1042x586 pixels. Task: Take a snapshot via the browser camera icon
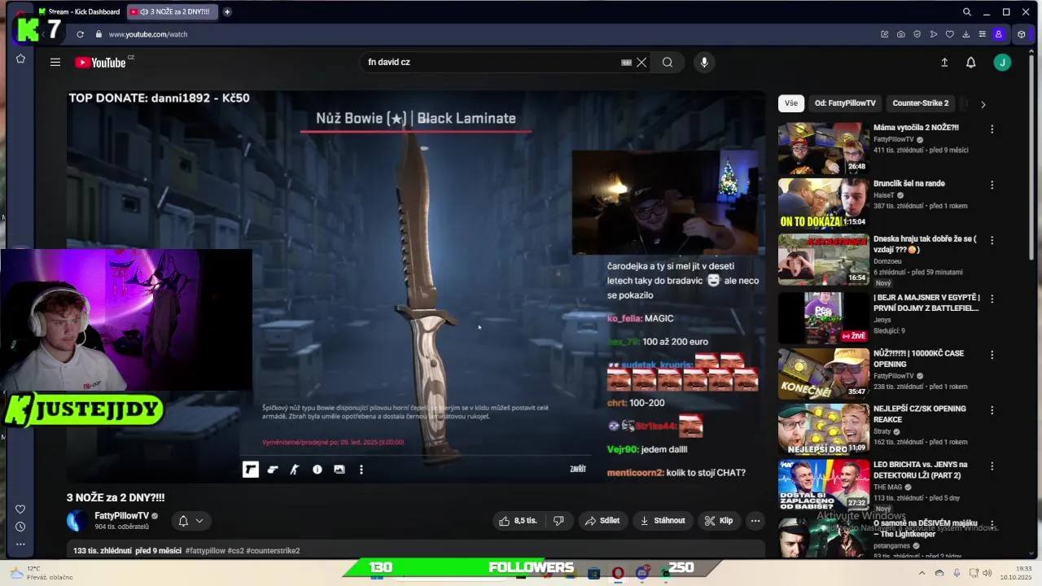coord(900,34)
